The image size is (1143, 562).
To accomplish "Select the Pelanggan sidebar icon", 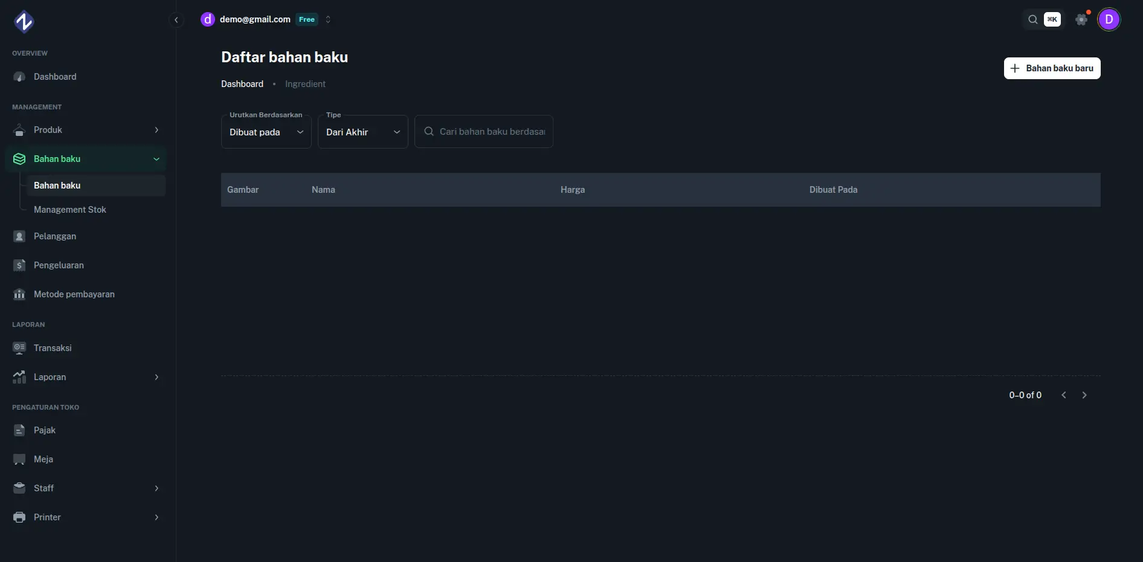I will click(x=19, y=236).
